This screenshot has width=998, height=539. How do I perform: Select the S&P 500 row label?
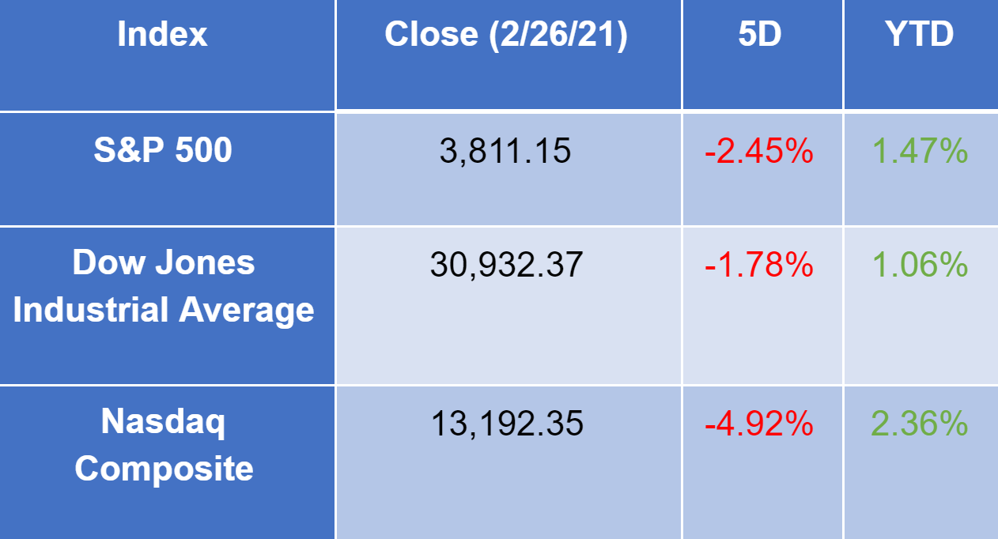tap(163, 150)
